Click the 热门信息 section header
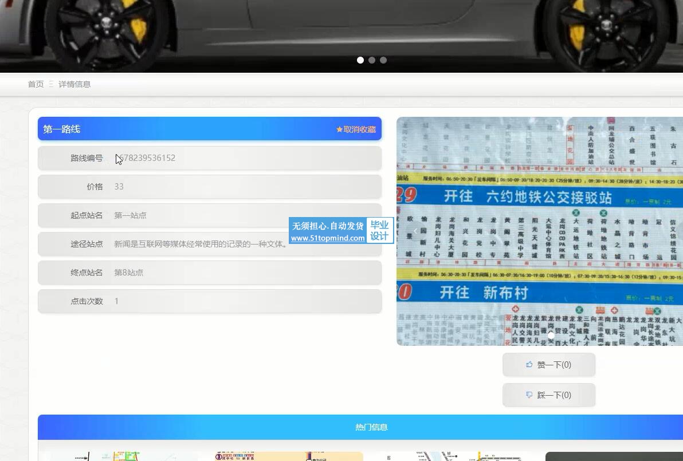The height and width of the screenshot is (461, 683). [x=371, y=427]
